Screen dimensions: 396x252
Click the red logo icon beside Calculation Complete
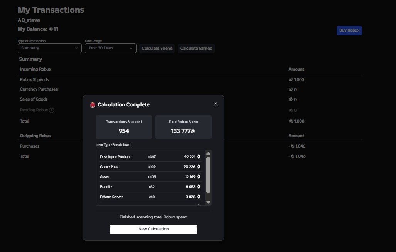point(93,104)
